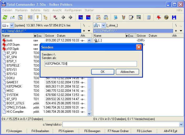
Task: Open right panel directory history arrow
Action: pos(181,31)
